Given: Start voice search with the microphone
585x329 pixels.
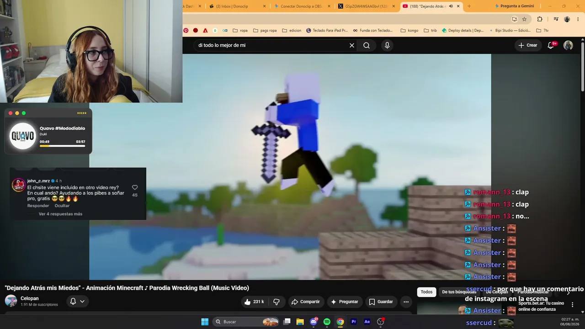Looking at the screenshot, I should point(387,45).
